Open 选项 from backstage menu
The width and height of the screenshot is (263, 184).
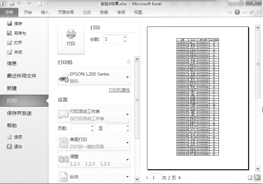(x=15, y=137)
